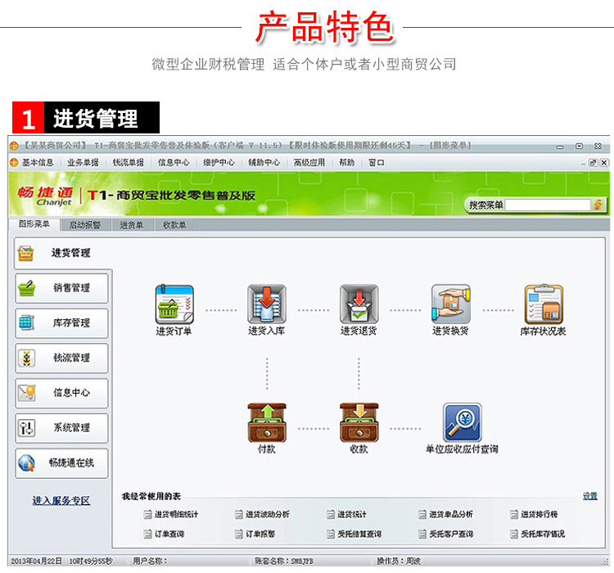
Task: Open the 帮助 menu
Action: [x=346, y=163]
